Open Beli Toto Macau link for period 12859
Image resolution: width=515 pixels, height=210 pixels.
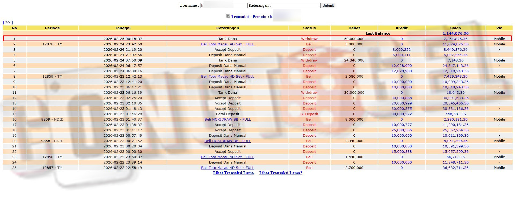227,76
